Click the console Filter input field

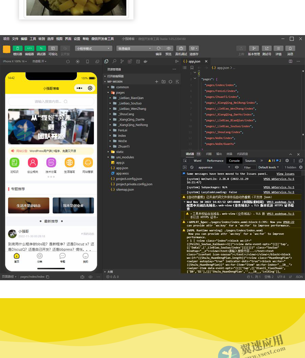click(249, 167)
